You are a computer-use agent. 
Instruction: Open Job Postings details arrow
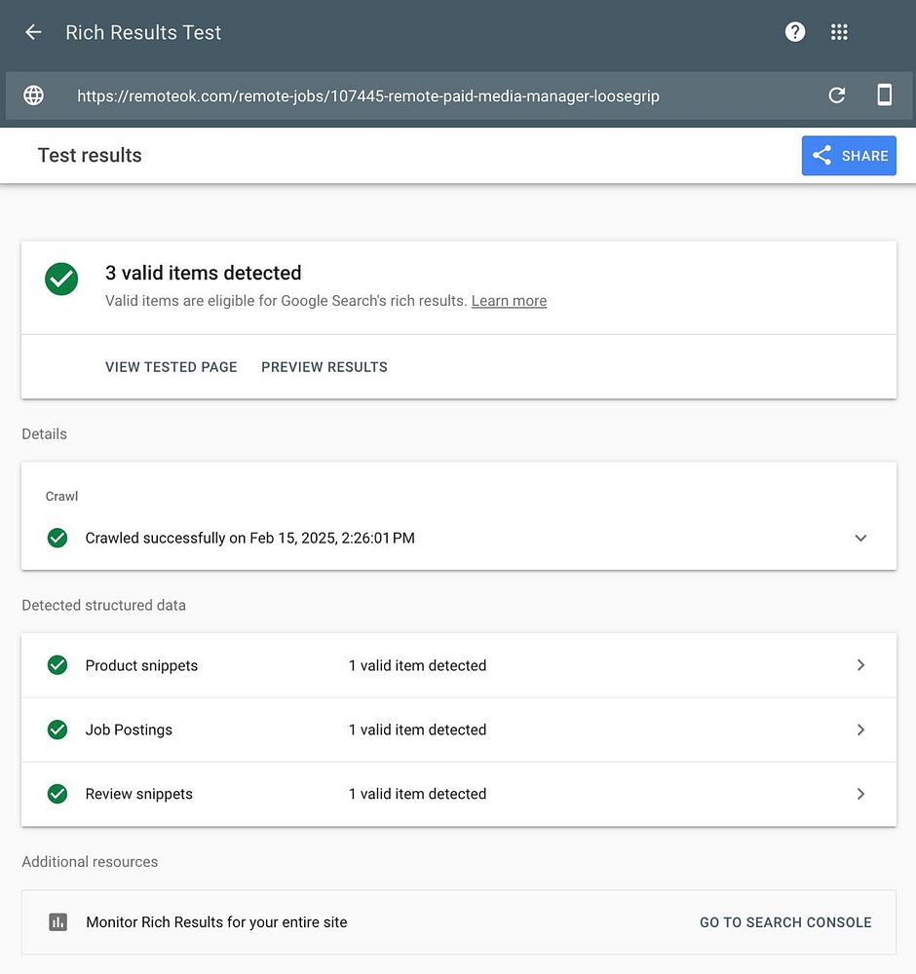pyautogui.click(x=860, y=730)
